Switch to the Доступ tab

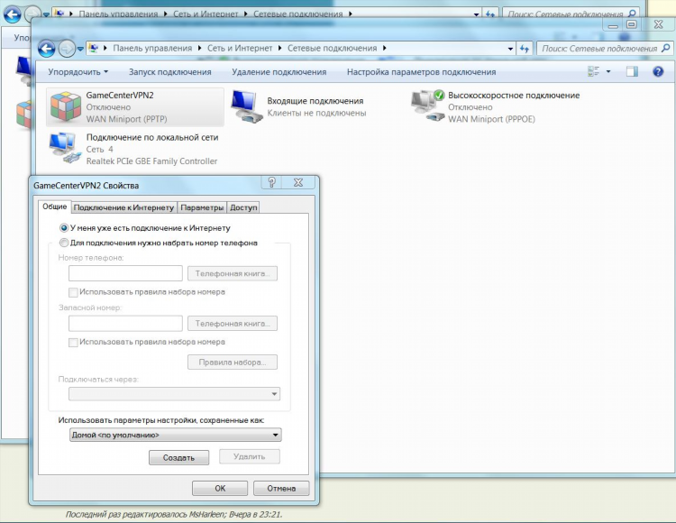(243, 207)
